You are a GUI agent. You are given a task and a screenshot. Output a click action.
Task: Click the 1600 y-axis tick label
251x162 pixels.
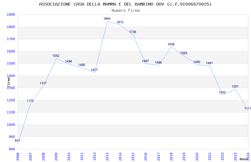click(x=11, y=51)
